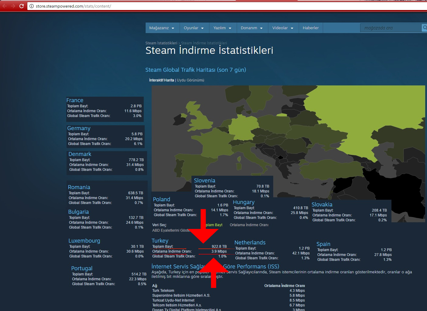Click the Hungary country heading
Viewport: 427px width, 311px height.
(x=244, y=202)
